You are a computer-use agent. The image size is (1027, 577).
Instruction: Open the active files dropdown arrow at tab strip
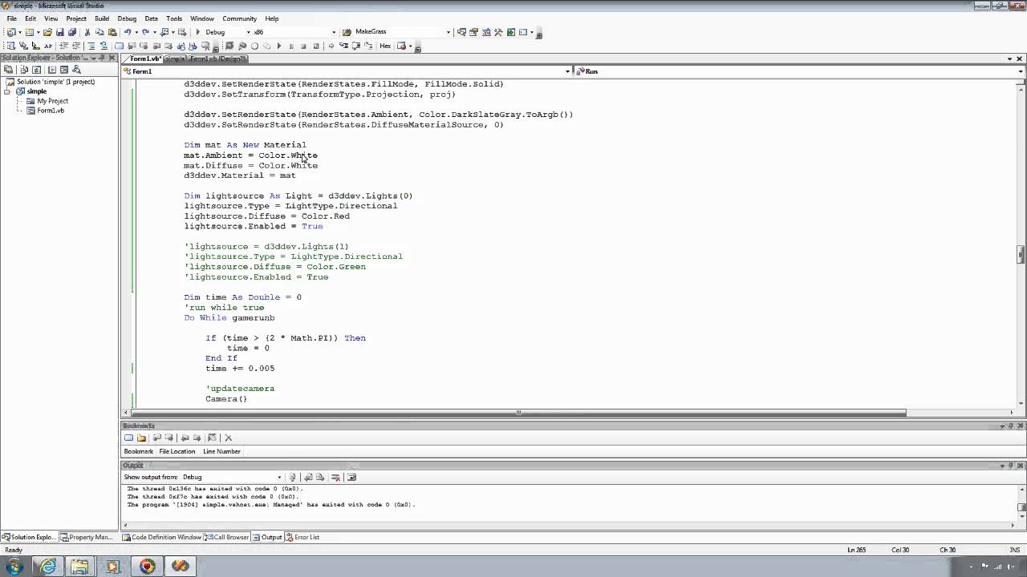click(1010, 59)
